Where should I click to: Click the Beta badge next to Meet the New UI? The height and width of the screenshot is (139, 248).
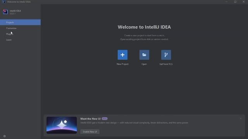coord(105,119)
